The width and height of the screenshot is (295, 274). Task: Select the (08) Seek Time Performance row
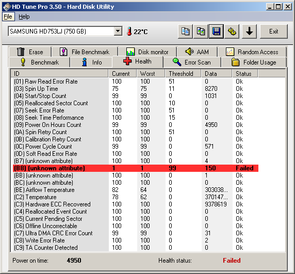click(x=136, y=118)
